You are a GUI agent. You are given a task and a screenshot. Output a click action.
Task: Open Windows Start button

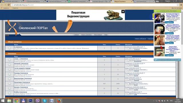(x=3, y=101)
